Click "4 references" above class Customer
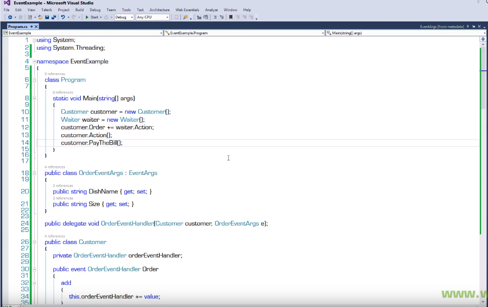Image resolution: width=488 pixels, height=307 pixels. (55, 236)
